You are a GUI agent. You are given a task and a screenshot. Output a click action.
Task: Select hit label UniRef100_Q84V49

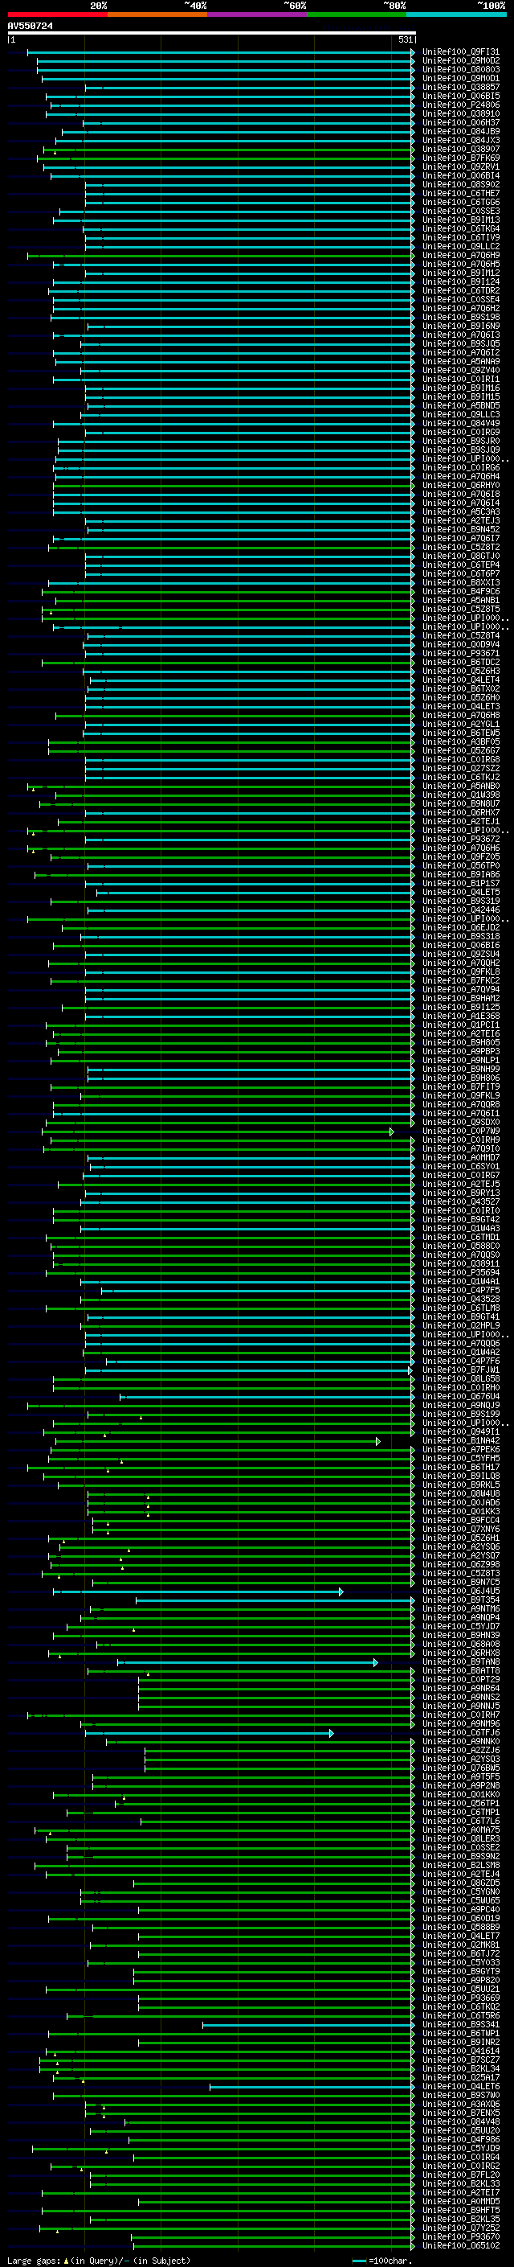click(461, 423)
